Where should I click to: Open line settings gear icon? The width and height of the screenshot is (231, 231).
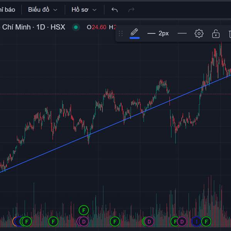[199, 33]
